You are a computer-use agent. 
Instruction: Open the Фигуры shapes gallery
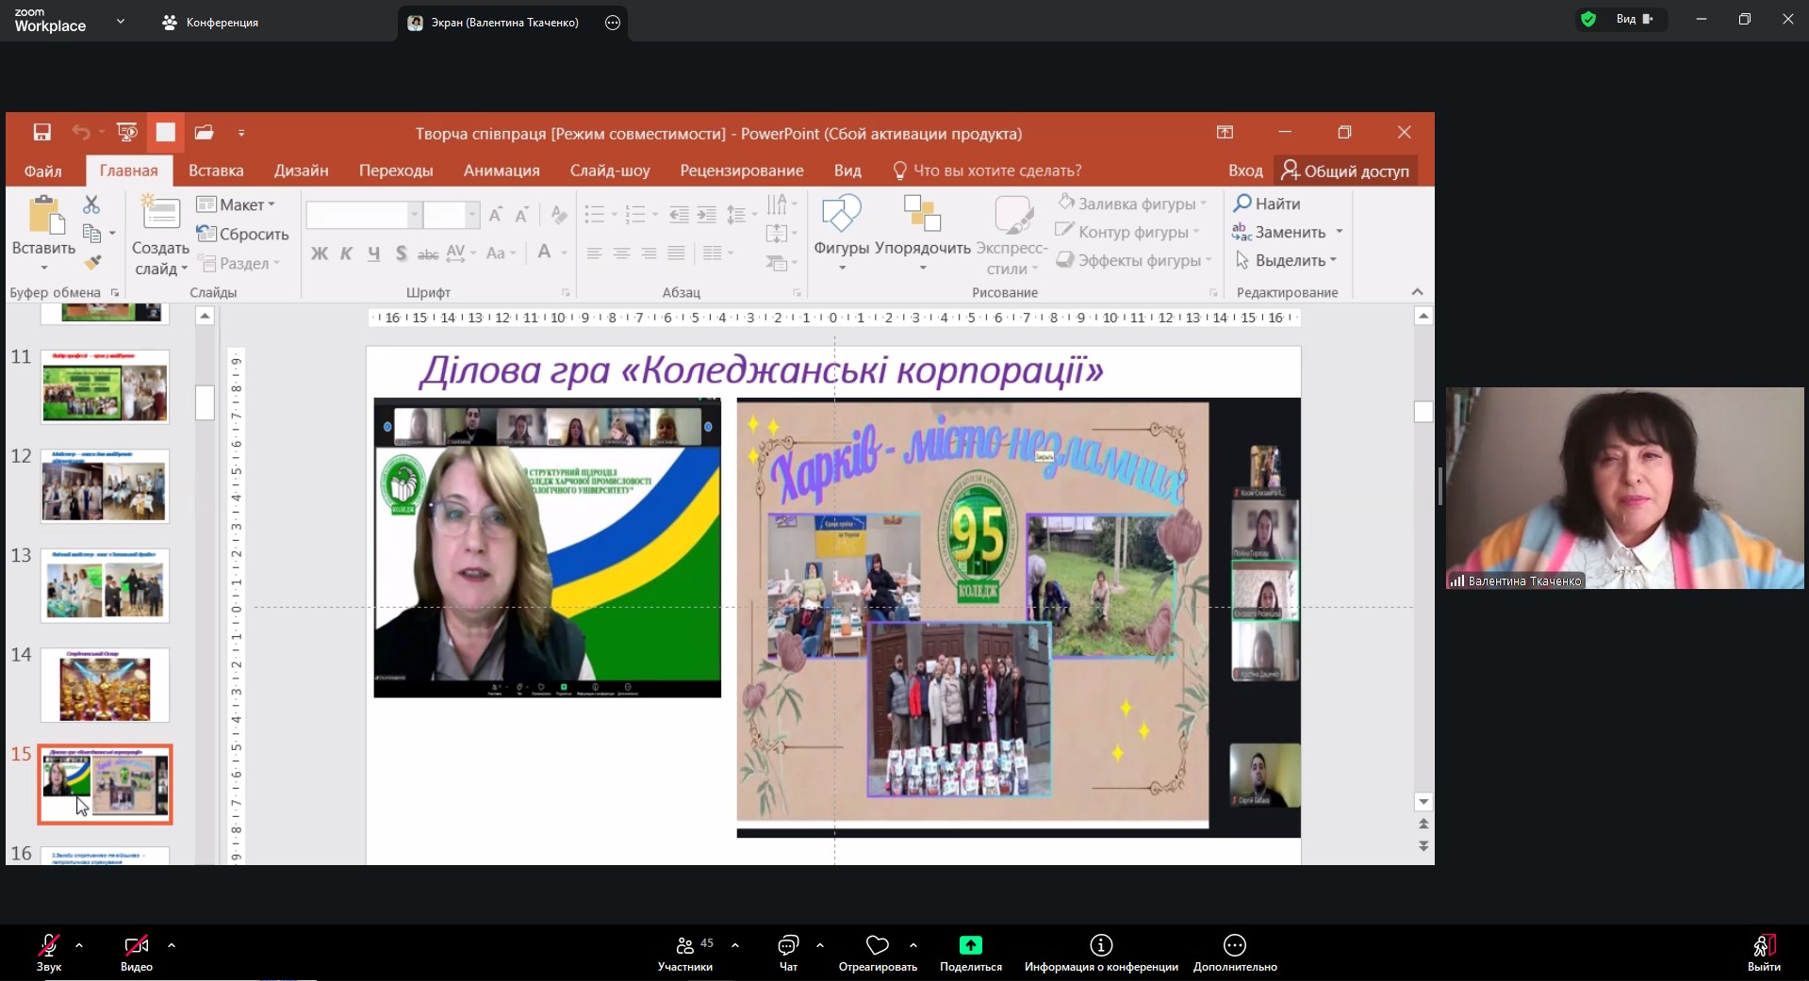click(x=841, y=229)
